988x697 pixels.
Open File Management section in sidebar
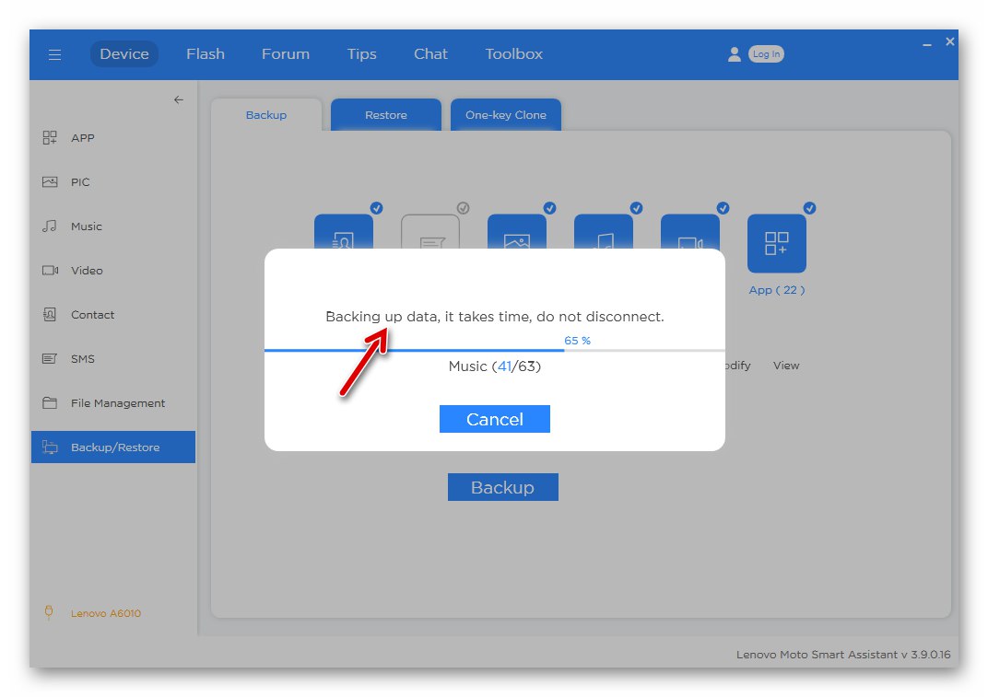coord(113,402)
